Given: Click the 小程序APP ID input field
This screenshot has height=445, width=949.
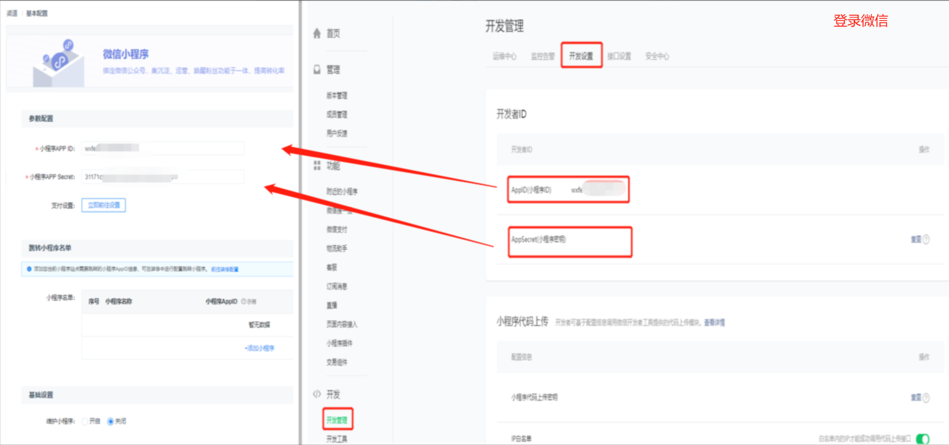Looking at the screenshot, I should [162, 149].
